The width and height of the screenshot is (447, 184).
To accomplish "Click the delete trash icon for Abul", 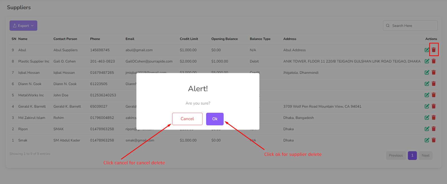I will tap(434, 50).
